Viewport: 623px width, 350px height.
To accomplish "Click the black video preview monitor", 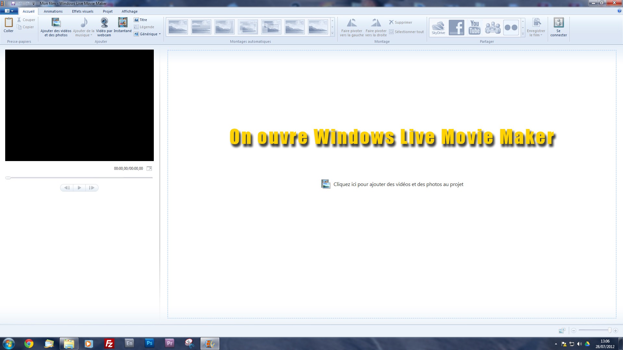I will tap(79, 105).
